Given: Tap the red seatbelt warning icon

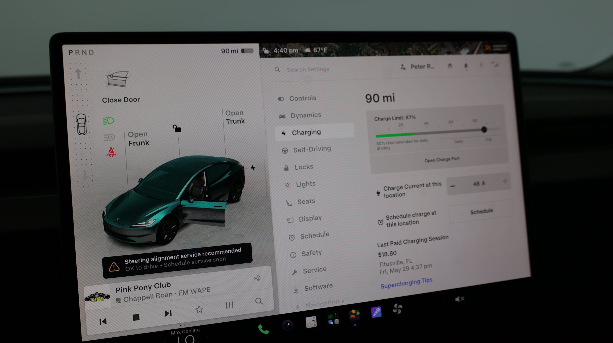Looking at the screenshot, I should [x=111, y=152].
